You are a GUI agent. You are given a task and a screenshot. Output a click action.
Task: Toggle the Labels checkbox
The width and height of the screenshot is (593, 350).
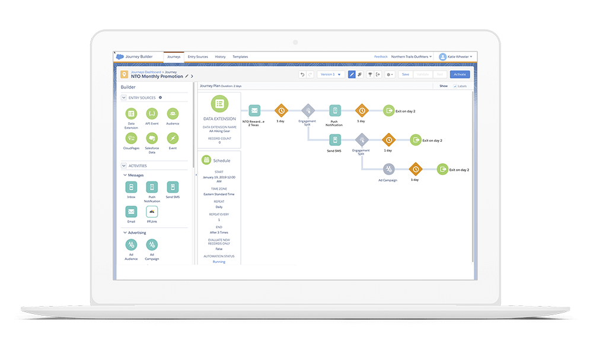tap(455, 86)
